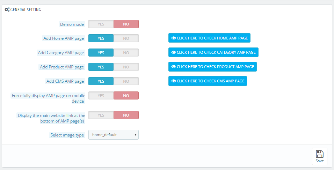This screenshot has width=334, height=170.
Task: Select YES for Add Product AMP page
Action: [101, 67]
